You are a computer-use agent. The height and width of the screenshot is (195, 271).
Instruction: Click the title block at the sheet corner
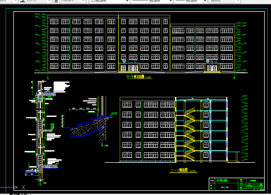click(x=236, y=184)
